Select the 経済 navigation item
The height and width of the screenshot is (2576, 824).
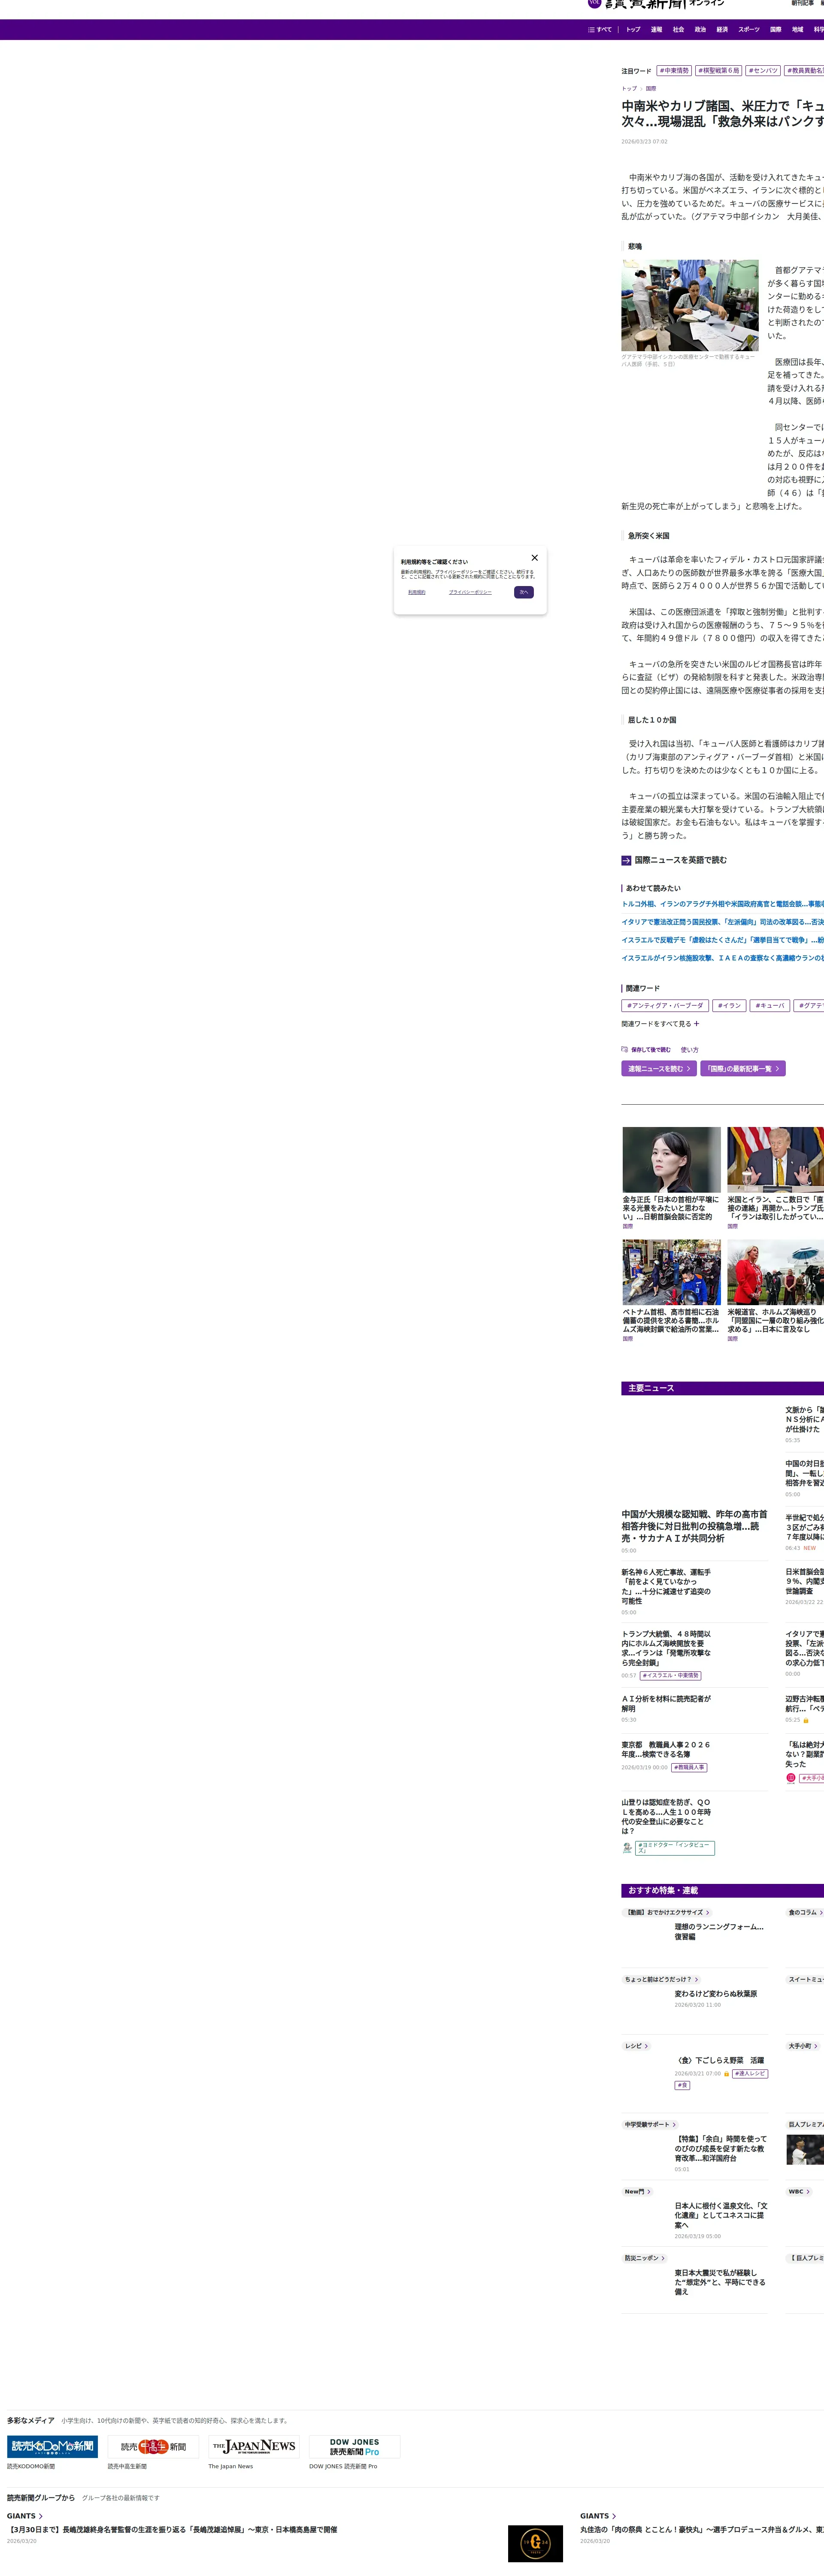[x=722, y=30]
